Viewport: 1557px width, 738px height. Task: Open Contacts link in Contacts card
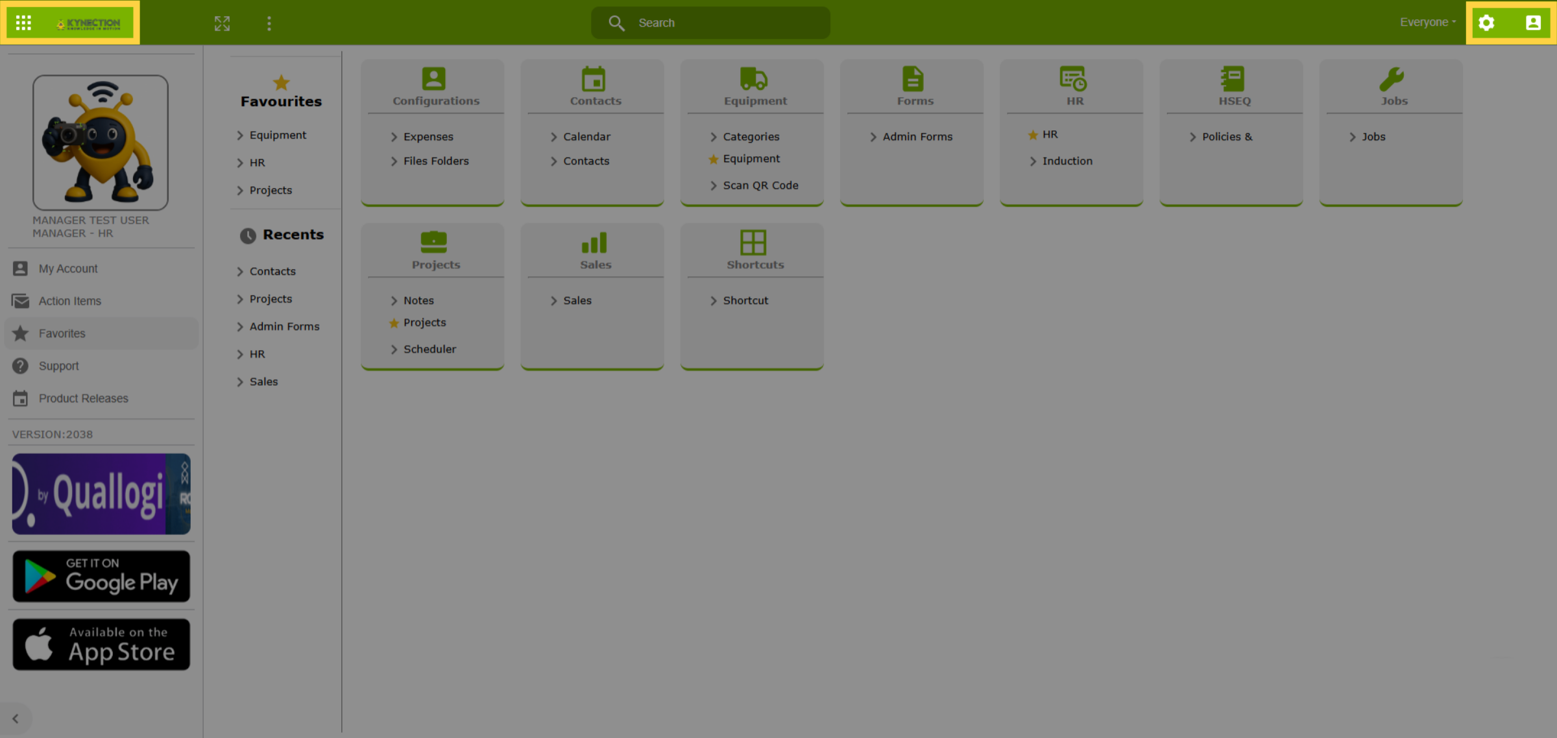coord(586,161)
